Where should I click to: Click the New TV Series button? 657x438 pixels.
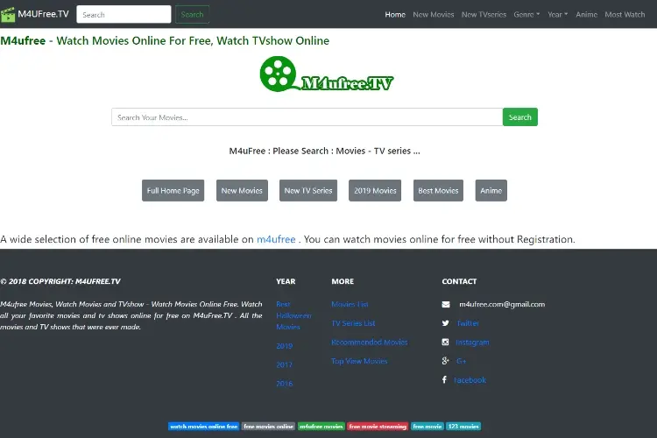[x=308, y=190]
